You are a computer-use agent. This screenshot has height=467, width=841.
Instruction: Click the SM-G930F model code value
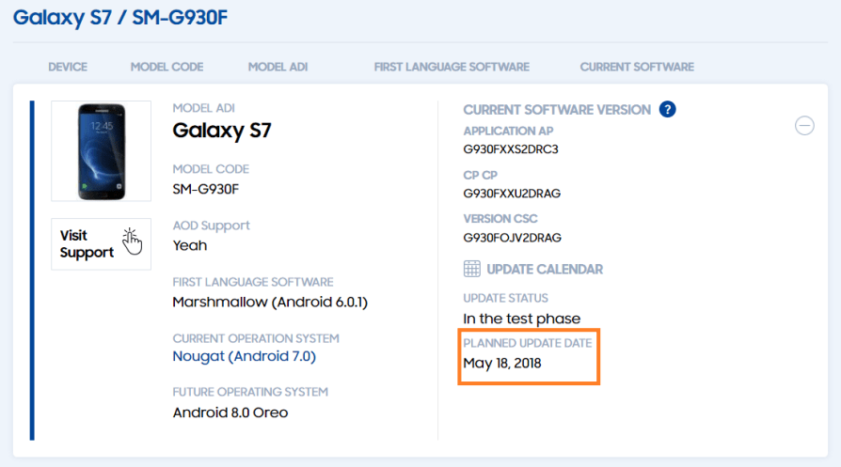click(x=205, y=189)
